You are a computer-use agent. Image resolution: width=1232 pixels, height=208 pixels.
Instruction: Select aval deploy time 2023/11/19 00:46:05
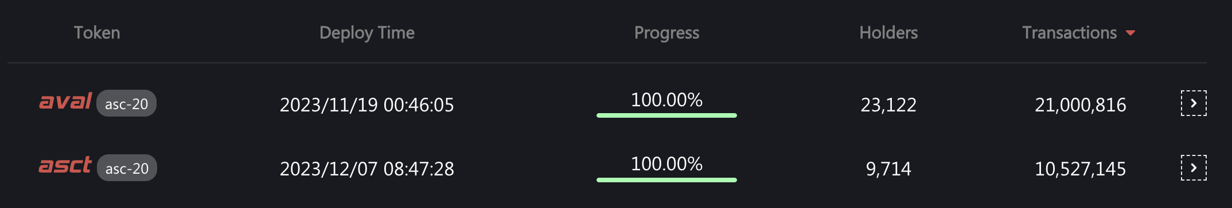pyautogui.click(x=367, y=105)
